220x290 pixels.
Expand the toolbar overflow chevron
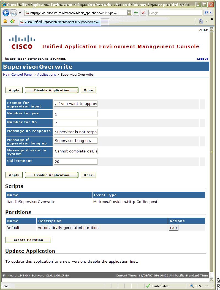[x=212, y=19]
